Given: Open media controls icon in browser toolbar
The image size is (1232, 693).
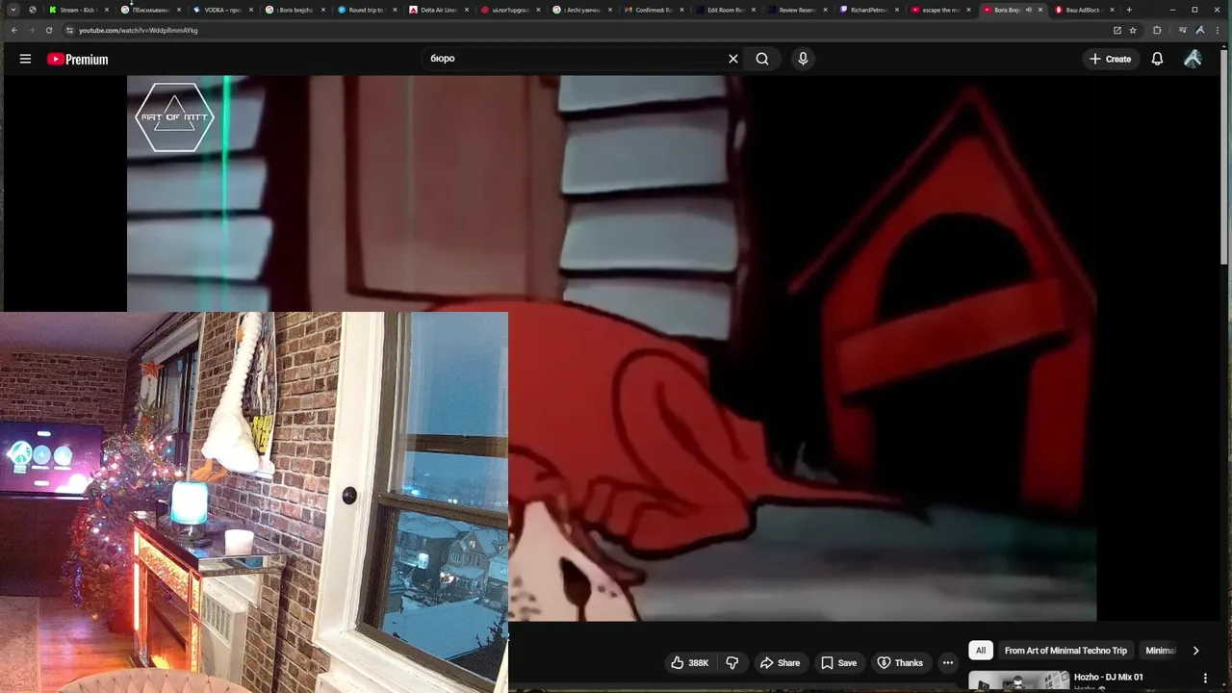Looking at the screenshot, I should tap(1183, 30).
